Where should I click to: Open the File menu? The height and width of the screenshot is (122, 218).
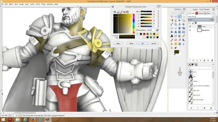pyautogui.click(x=2, y=4)
